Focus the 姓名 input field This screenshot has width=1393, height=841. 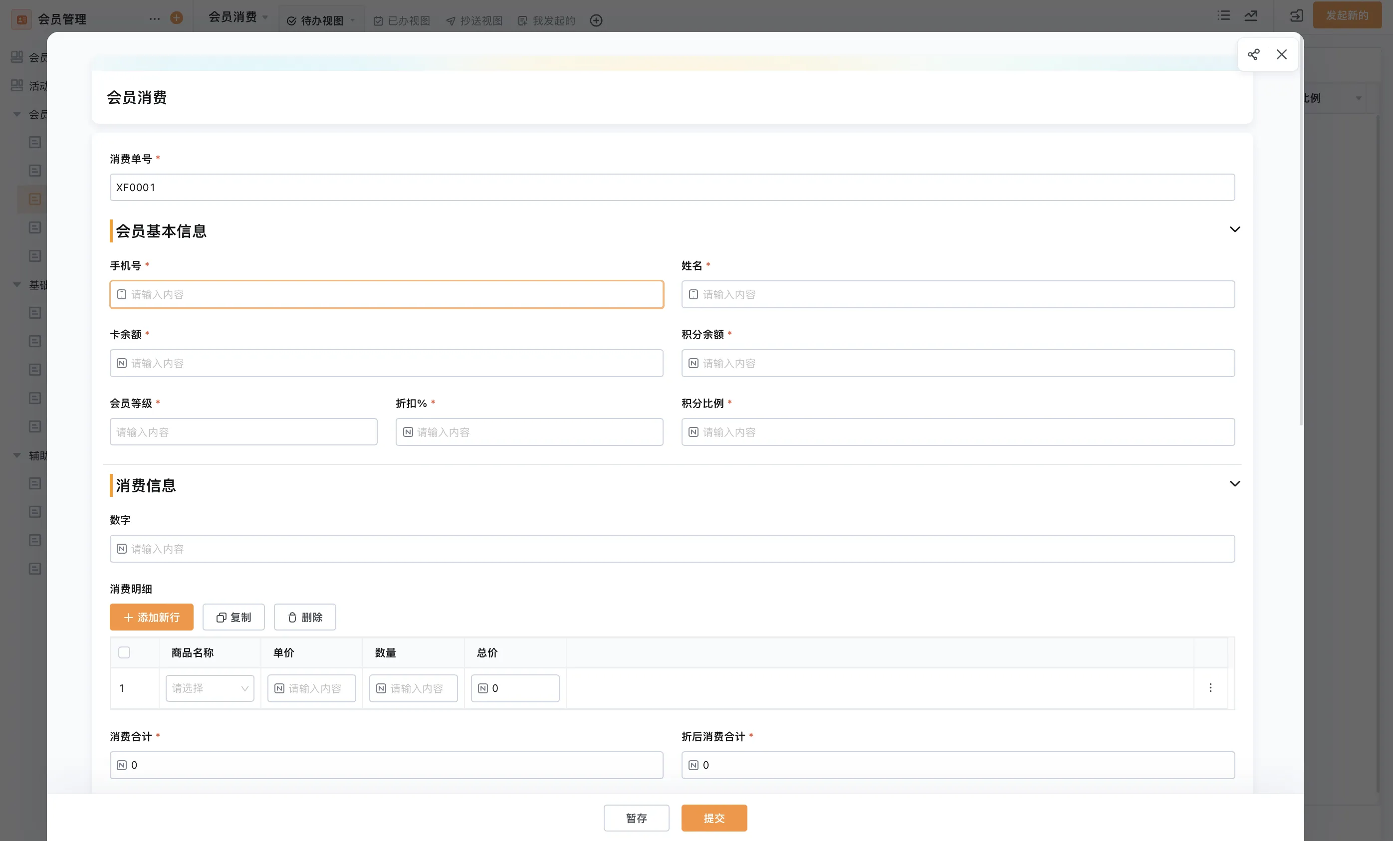pyautogui.click(x=958, y=294)
